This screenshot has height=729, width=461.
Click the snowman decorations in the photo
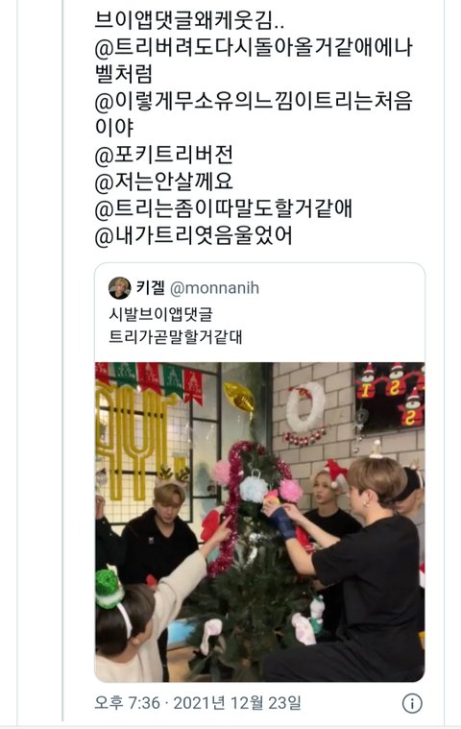pyautogui.click(x=390, y=394)
